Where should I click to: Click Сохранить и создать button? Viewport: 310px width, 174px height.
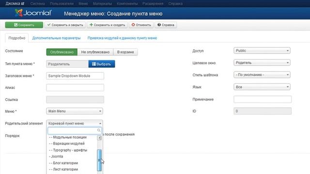pos(107,25)
